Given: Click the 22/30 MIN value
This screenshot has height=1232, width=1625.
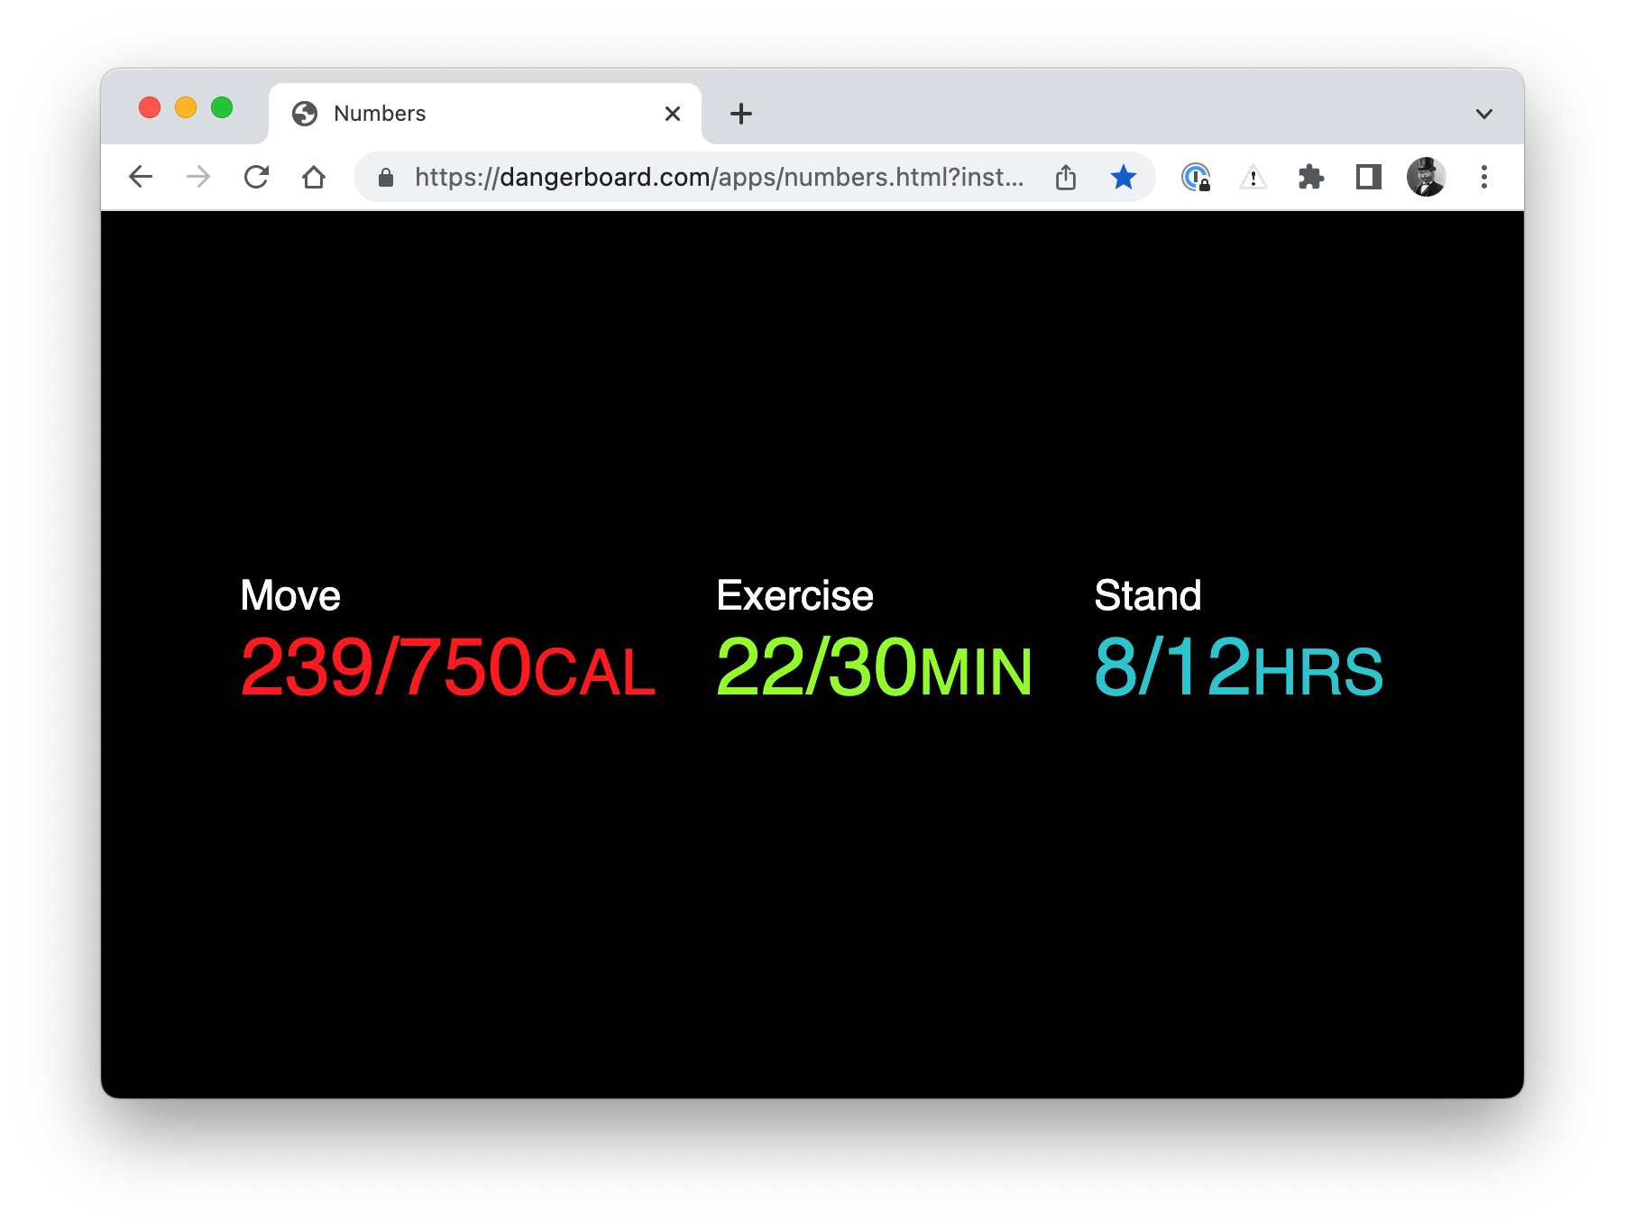Looking at the screenshot, I should click(874, 667).
